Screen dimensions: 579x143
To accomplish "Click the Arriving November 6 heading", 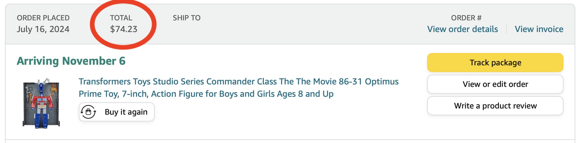I will (x=71, y=61).
